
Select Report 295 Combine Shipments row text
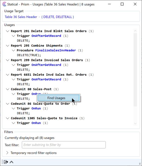[x=37, y=46]
